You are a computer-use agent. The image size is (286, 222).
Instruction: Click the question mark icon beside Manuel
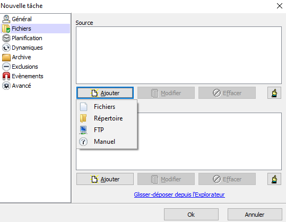[83, 142]
